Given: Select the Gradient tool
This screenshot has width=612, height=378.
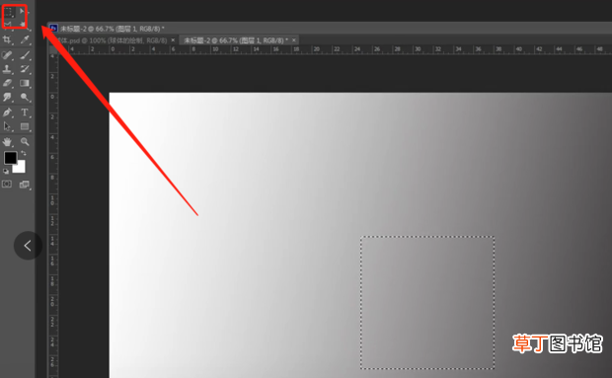Looking at the screenshot, I should [x=25, y=83].
